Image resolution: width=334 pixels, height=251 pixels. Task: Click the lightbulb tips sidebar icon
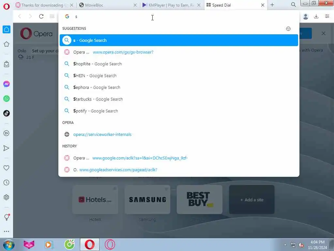point(7,217)
